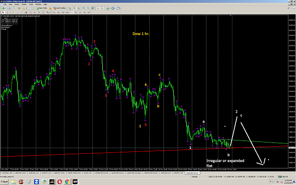The height and width of the screenshot is (185, 296).
Task: Select the text 'A' tool
Action: (x=35, y=12)
